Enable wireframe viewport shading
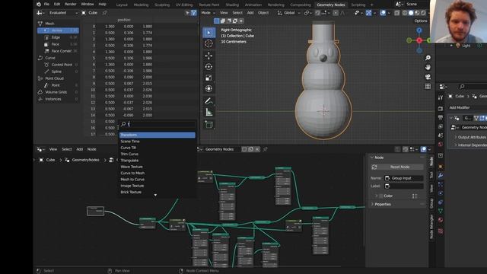Image resolution: width=487 pixels, height=274 pixels. 405,13
